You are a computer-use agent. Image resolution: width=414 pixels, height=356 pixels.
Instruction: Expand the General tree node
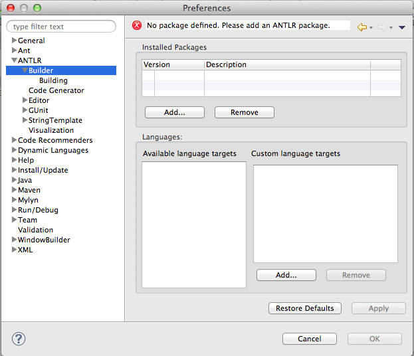[x=14, y=41]
